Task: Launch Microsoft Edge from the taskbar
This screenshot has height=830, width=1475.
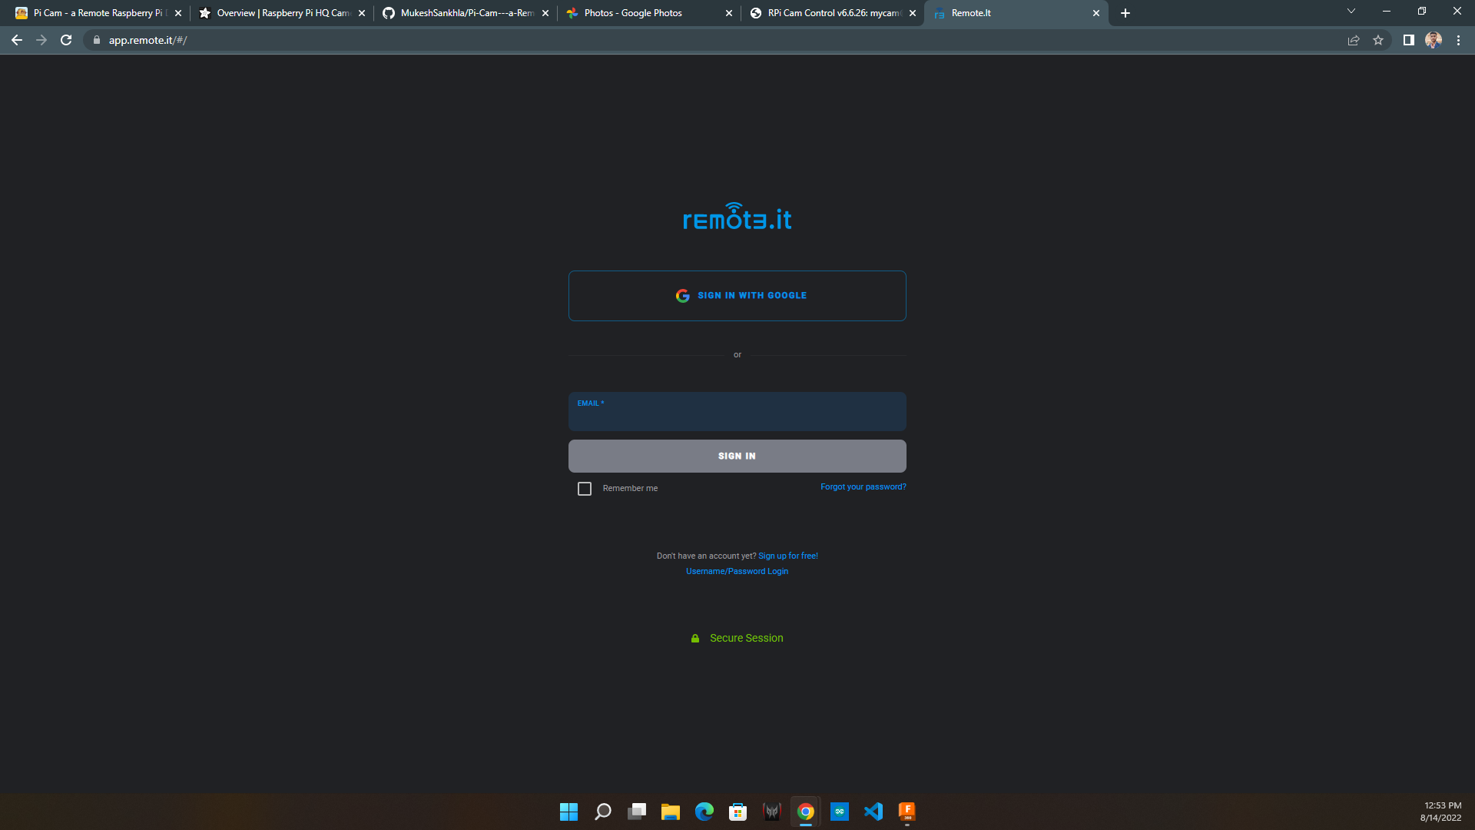Action: (704, 812)
